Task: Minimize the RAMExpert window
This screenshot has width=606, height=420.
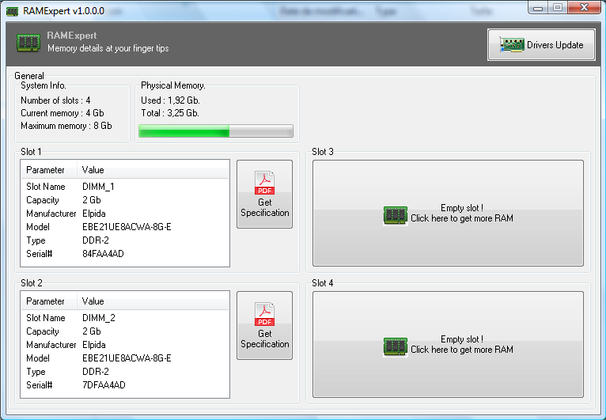Action: 538,8
